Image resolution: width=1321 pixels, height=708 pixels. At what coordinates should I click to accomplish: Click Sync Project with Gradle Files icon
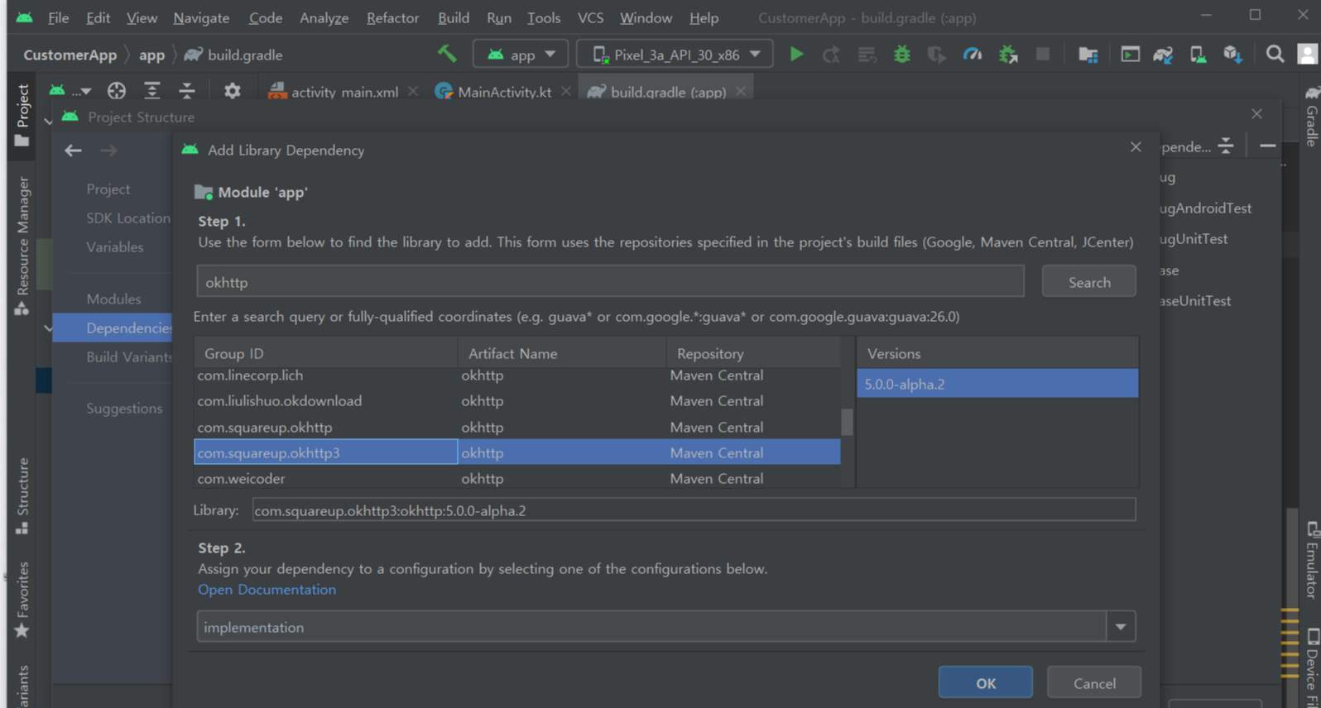pos(1163,55)
